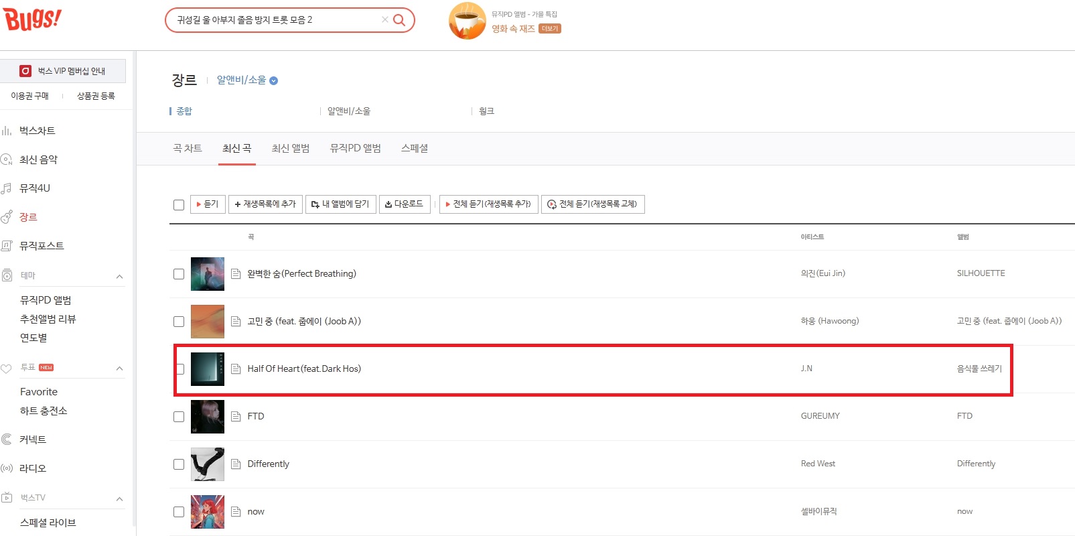Select the 훵크 sub-genre tab
Screen dimensions: 1075x536
[x=487, y=111]
